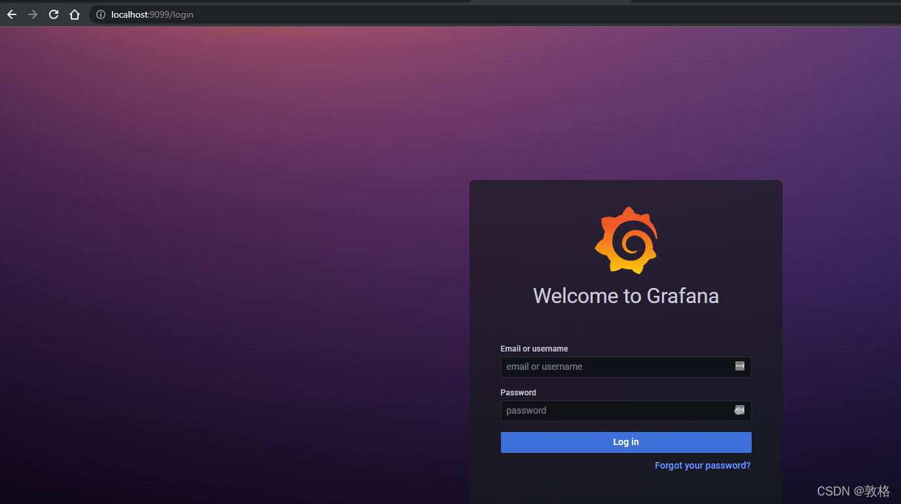Toggle the password visibility eye icon
Screen dimensions: 901x504
click(x=739, y=410)
